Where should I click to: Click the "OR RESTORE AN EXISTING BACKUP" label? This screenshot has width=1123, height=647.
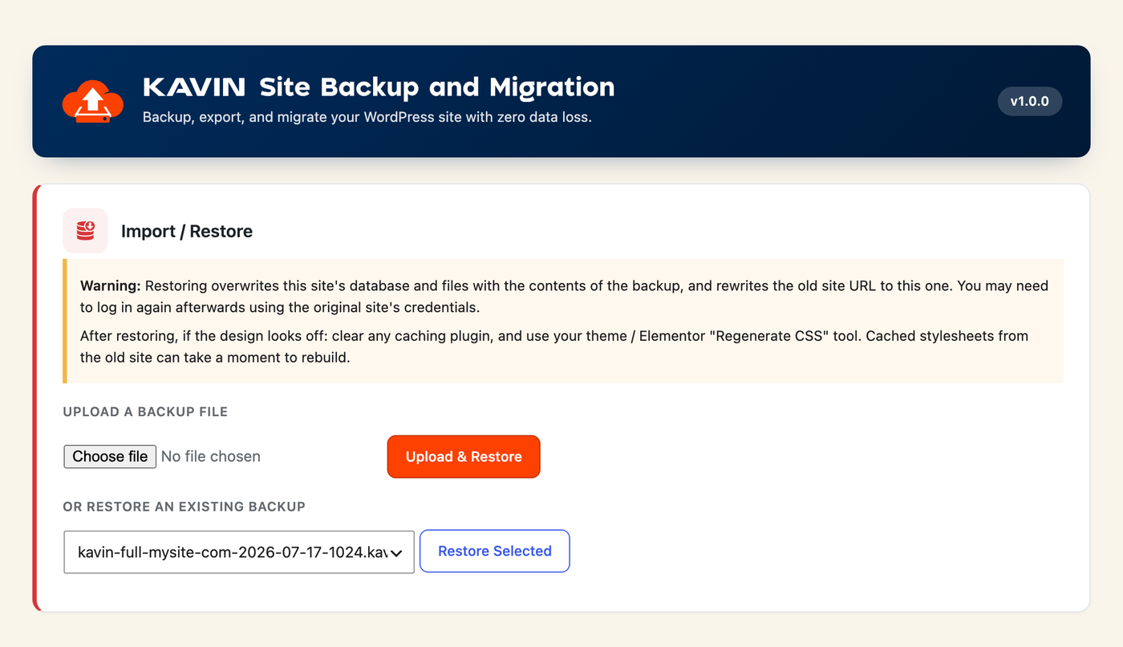[184, 507]
